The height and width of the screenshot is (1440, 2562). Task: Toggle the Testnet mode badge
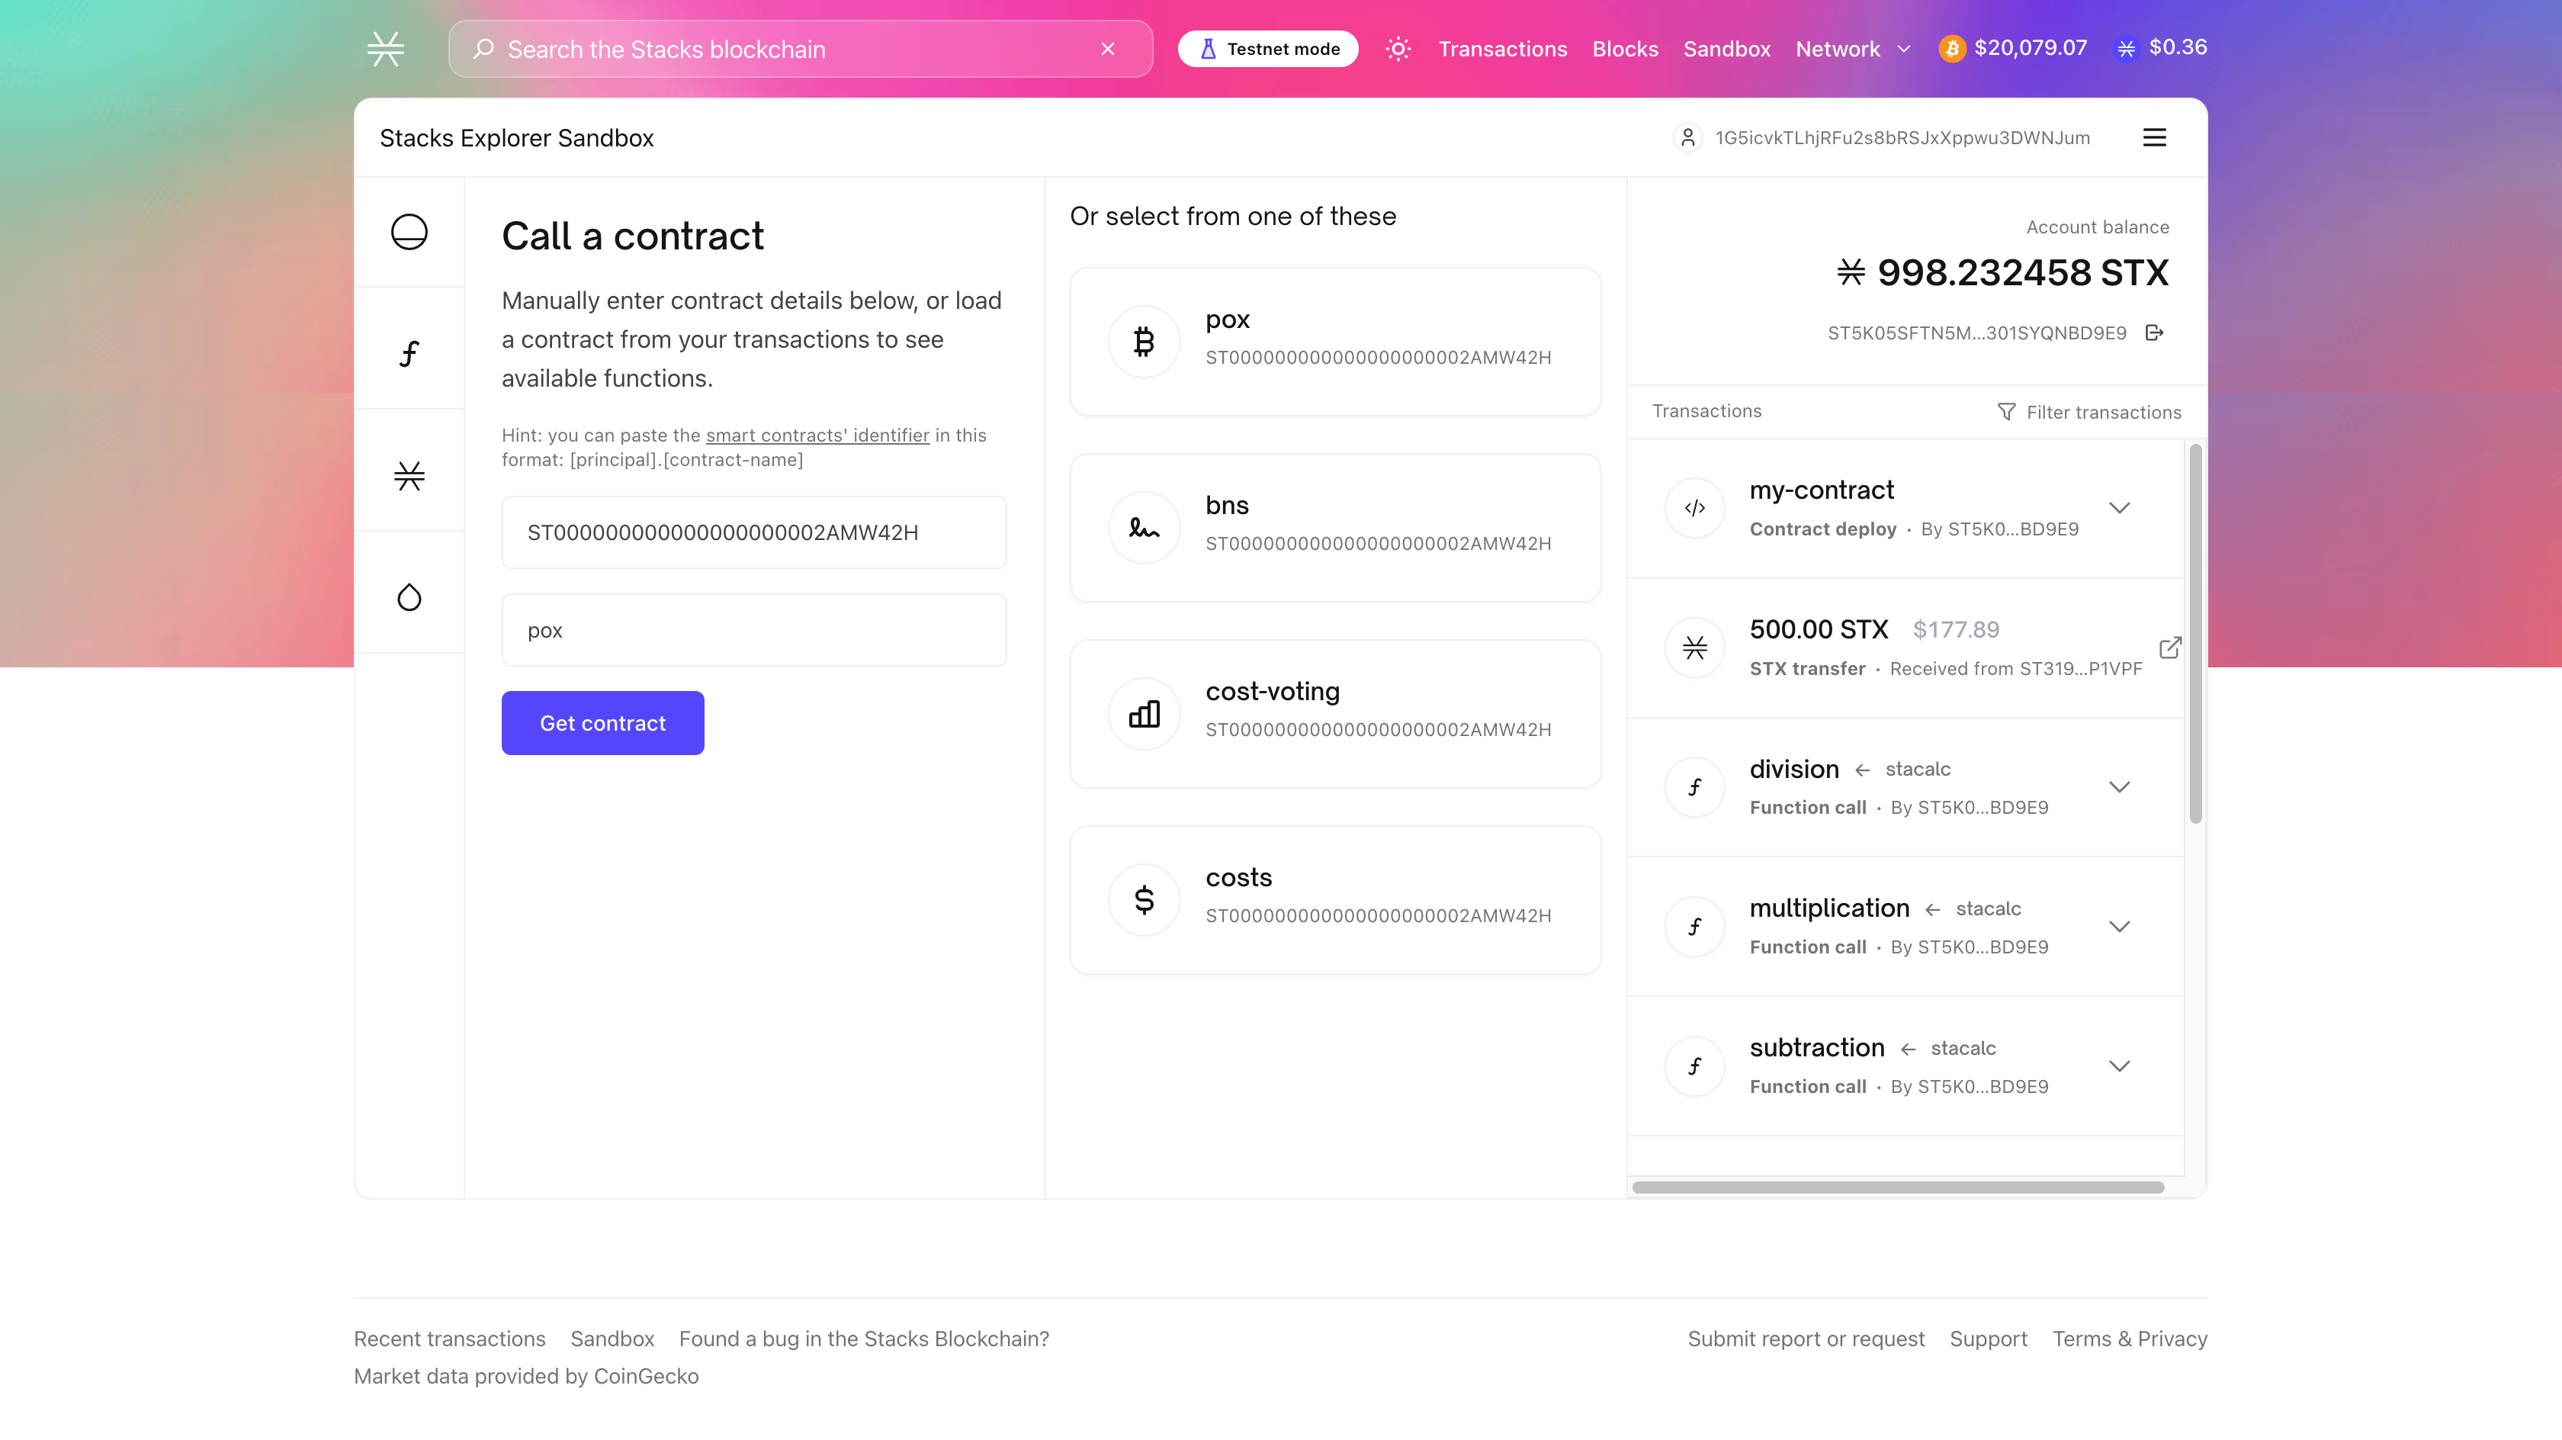(x=1268, y=49)
